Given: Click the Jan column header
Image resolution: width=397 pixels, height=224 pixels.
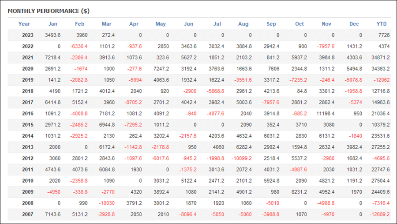Looking at the screenshot, I should click(x=52, y=24).
